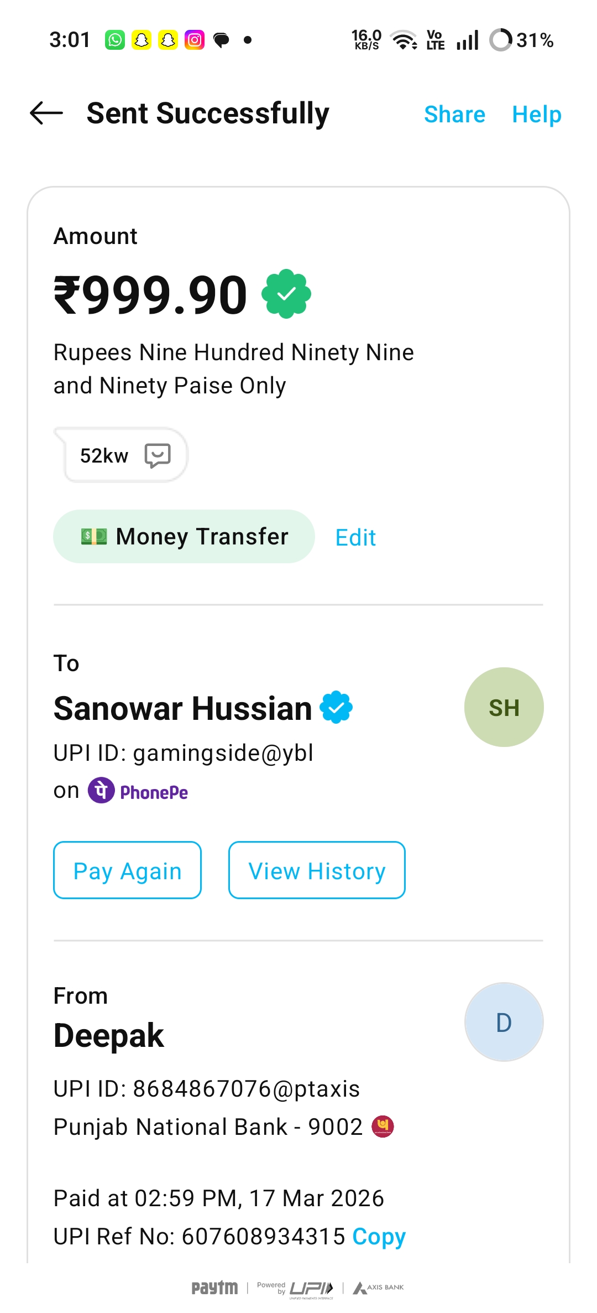Open View History for this payee
Image resolution: width=597 pixels, height=1313 pixels.
317,870
